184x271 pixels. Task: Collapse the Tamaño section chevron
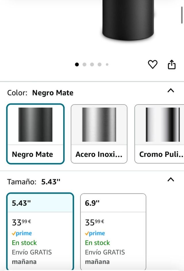171,180
